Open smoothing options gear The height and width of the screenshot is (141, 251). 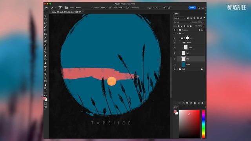[149, 7]
